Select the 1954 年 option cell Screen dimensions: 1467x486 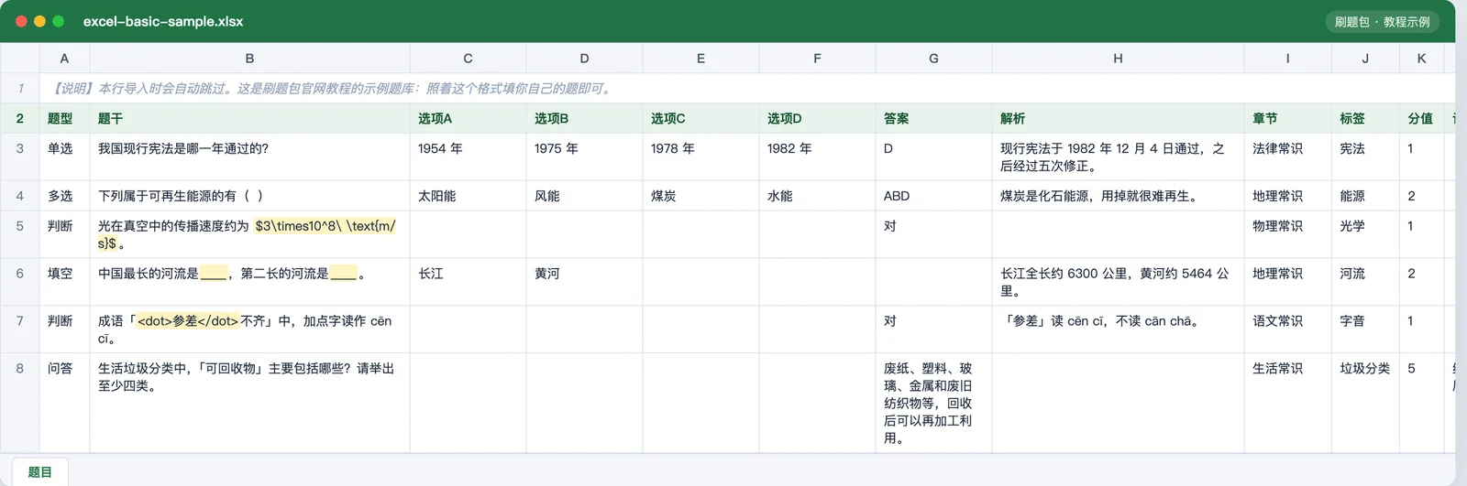tap(468, 157)
